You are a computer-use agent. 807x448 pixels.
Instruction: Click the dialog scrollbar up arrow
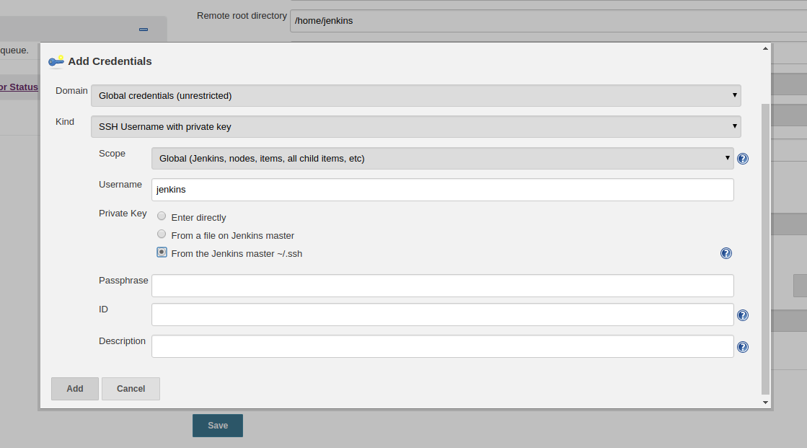click(x=765, y=48)
